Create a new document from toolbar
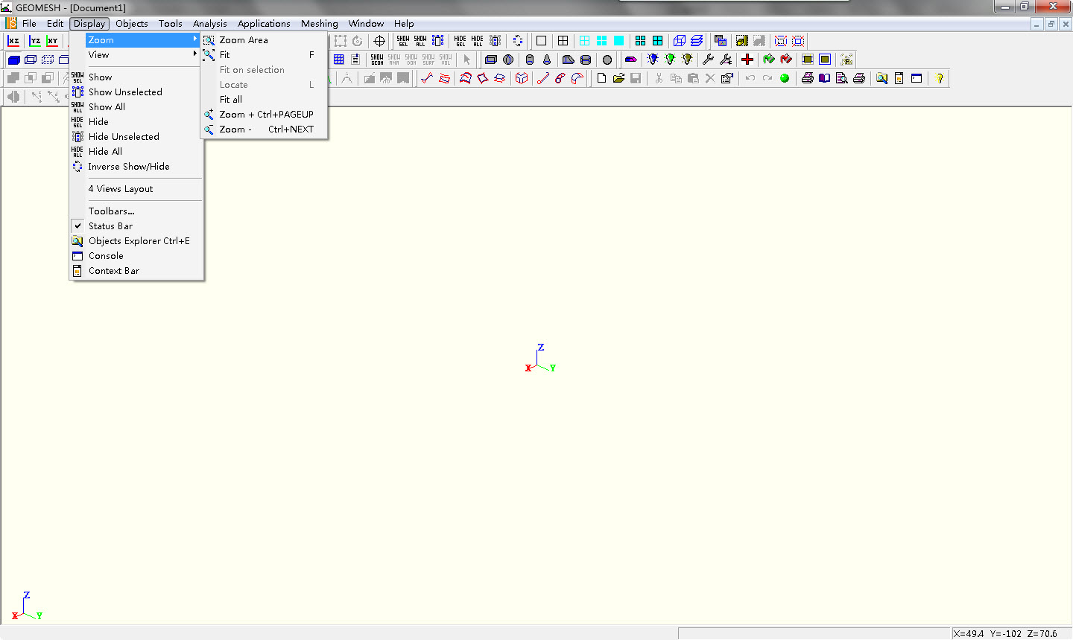Viewport: 1073px width, 640px height. point(601,78)
